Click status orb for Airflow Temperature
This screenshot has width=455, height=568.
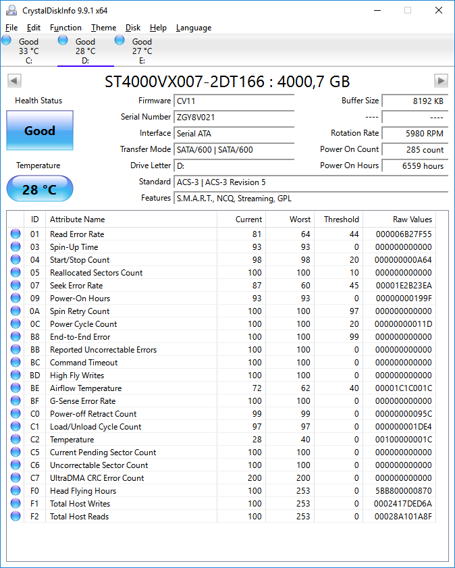click(16, 388)
